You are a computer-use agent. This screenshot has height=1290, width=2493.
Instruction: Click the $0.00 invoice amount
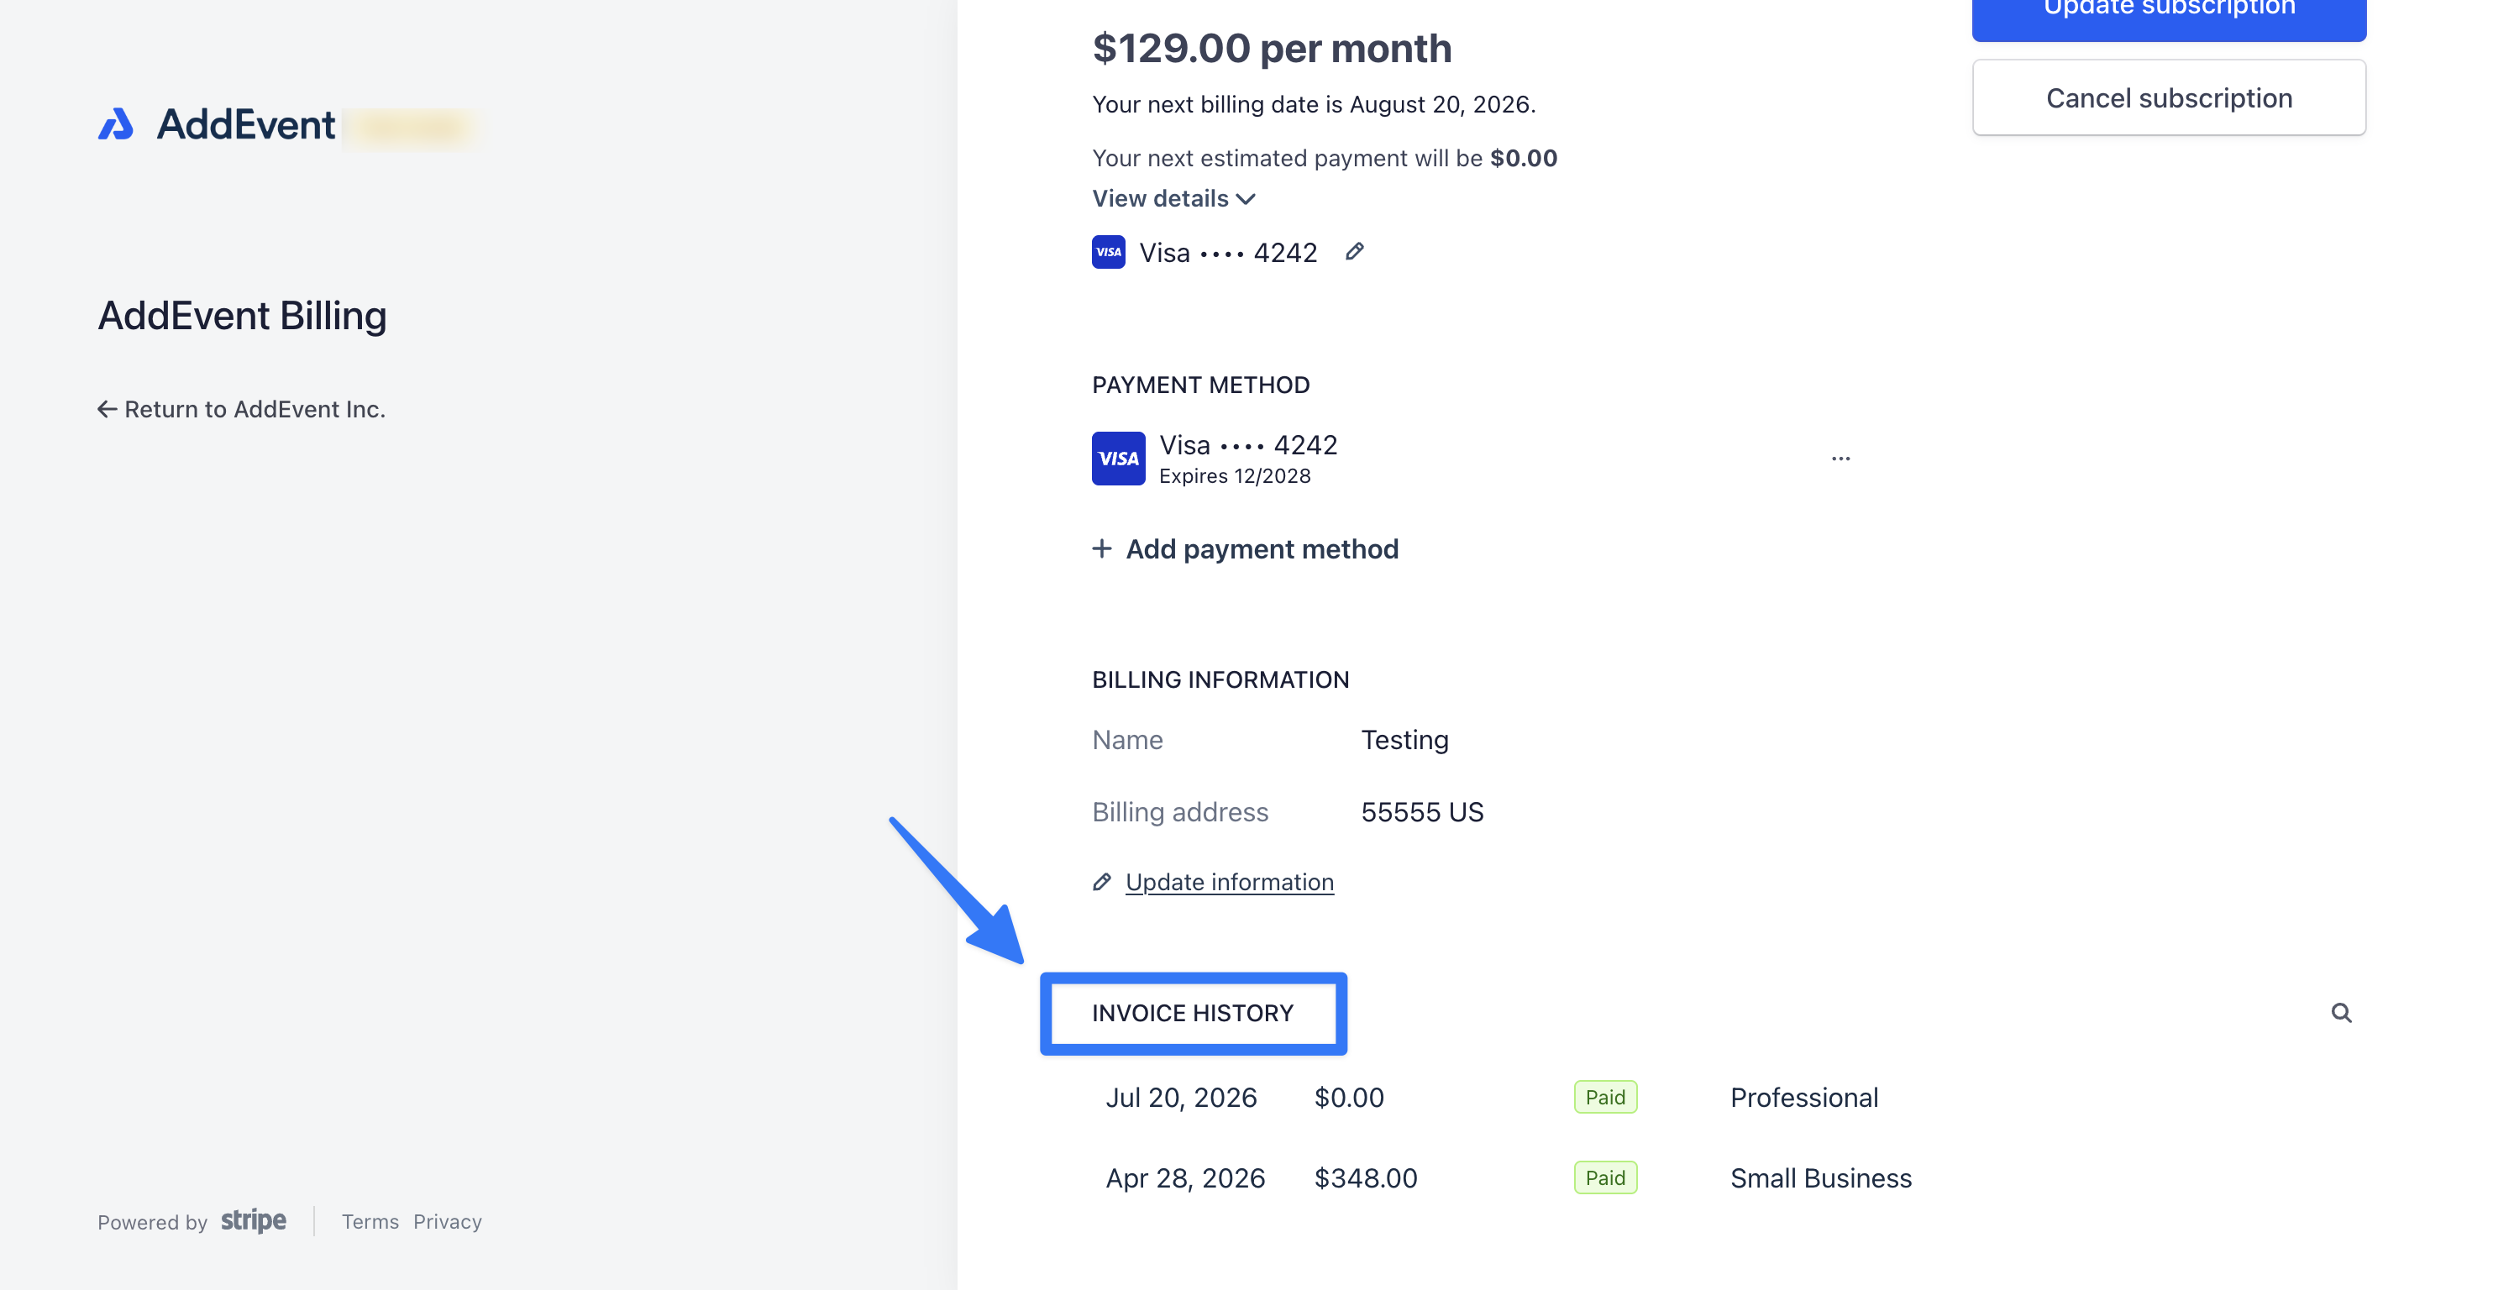point(1349,1098)
